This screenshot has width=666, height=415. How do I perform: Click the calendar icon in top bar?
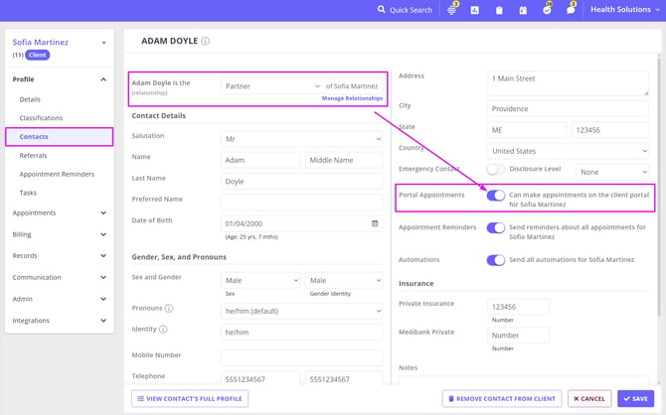[523, 10]
